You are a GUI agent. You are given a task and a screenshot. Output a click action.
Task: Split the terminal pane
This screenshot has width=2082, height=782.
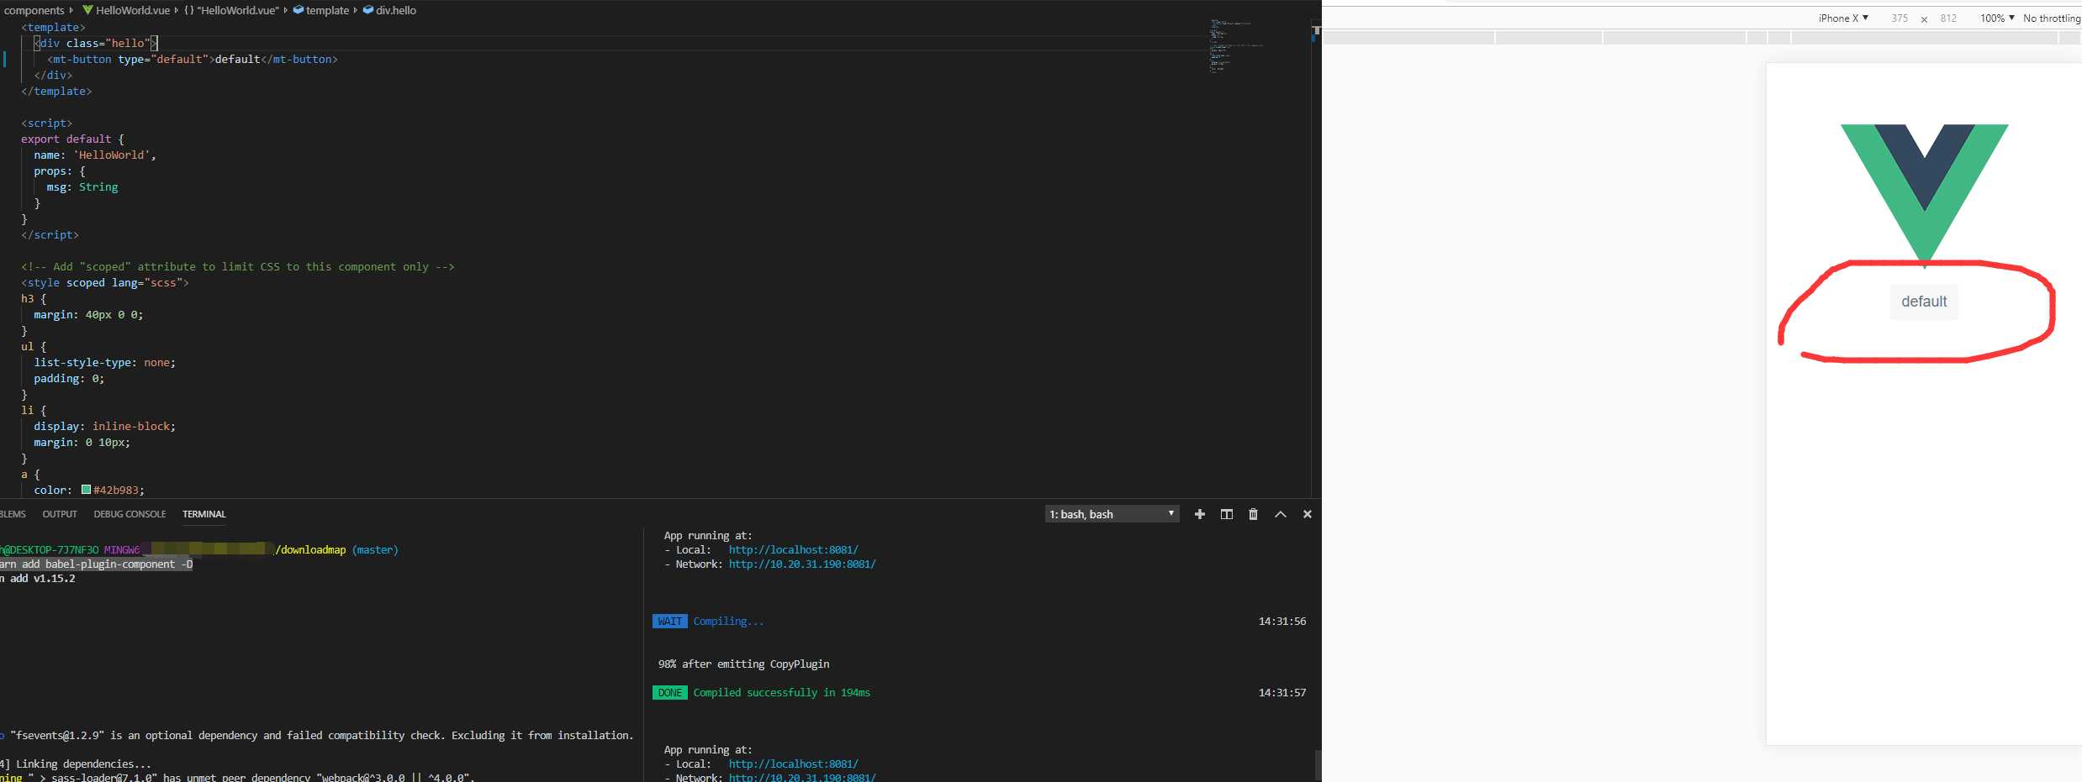click(x=1227, y=514)
